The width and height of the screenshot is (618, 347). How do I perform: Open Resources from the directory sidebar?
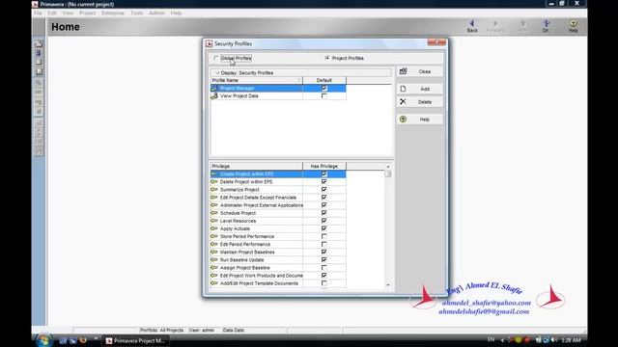(39, 53)
